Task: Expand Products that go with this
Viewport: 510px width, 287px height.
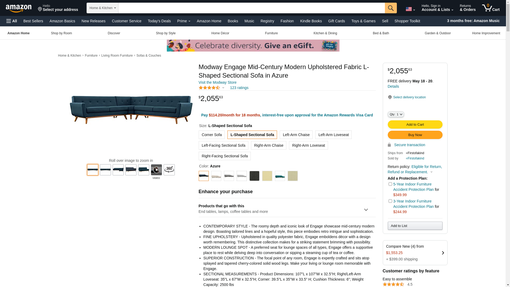Action: (287, 209)
